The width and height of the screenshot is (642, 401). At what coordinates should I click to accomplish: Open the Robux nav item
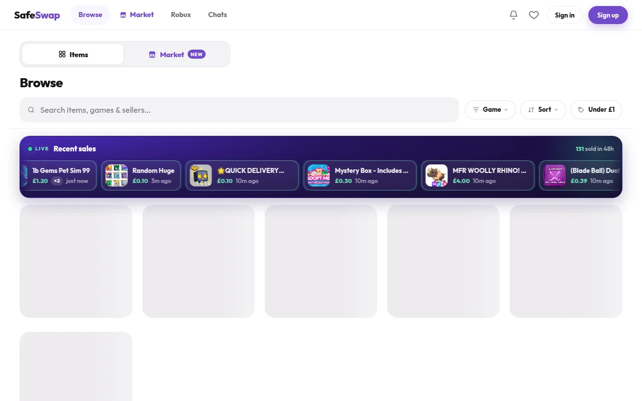click(181, 15)
